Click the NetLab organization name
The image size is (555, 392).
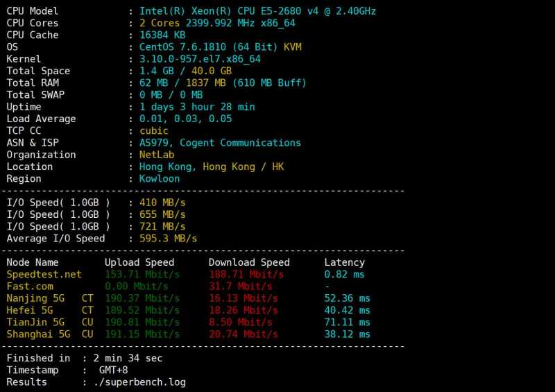point(156,155)
